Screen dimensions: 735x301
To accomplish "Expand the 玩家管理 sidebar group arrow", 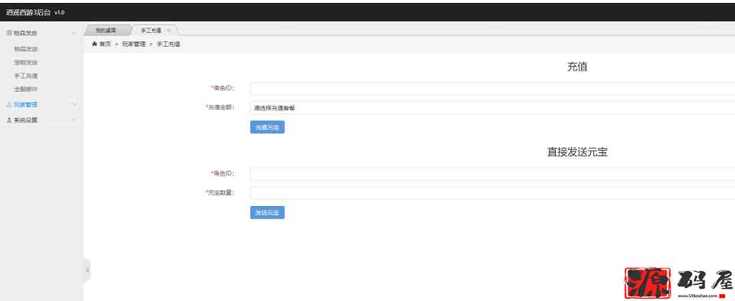I will 74,105.
